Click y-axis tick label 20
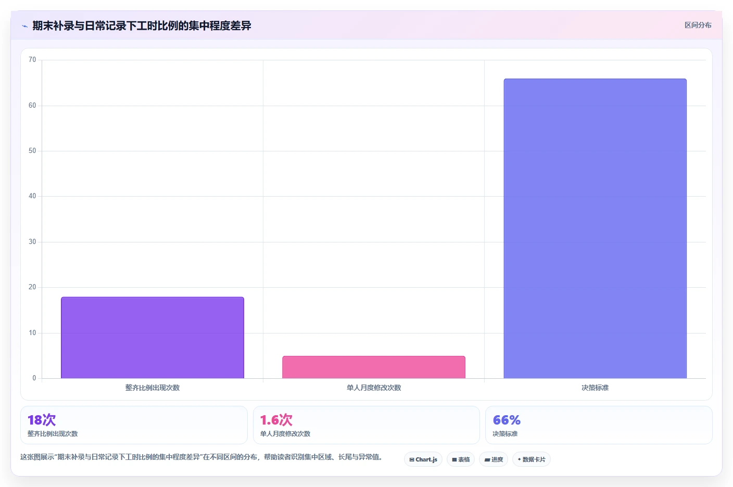Screen dimensions: 733x487 pyautogui.click(x=32, y=287)
